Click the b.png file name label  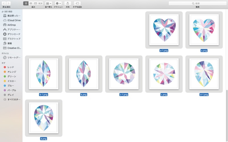(x=84, y=95)
